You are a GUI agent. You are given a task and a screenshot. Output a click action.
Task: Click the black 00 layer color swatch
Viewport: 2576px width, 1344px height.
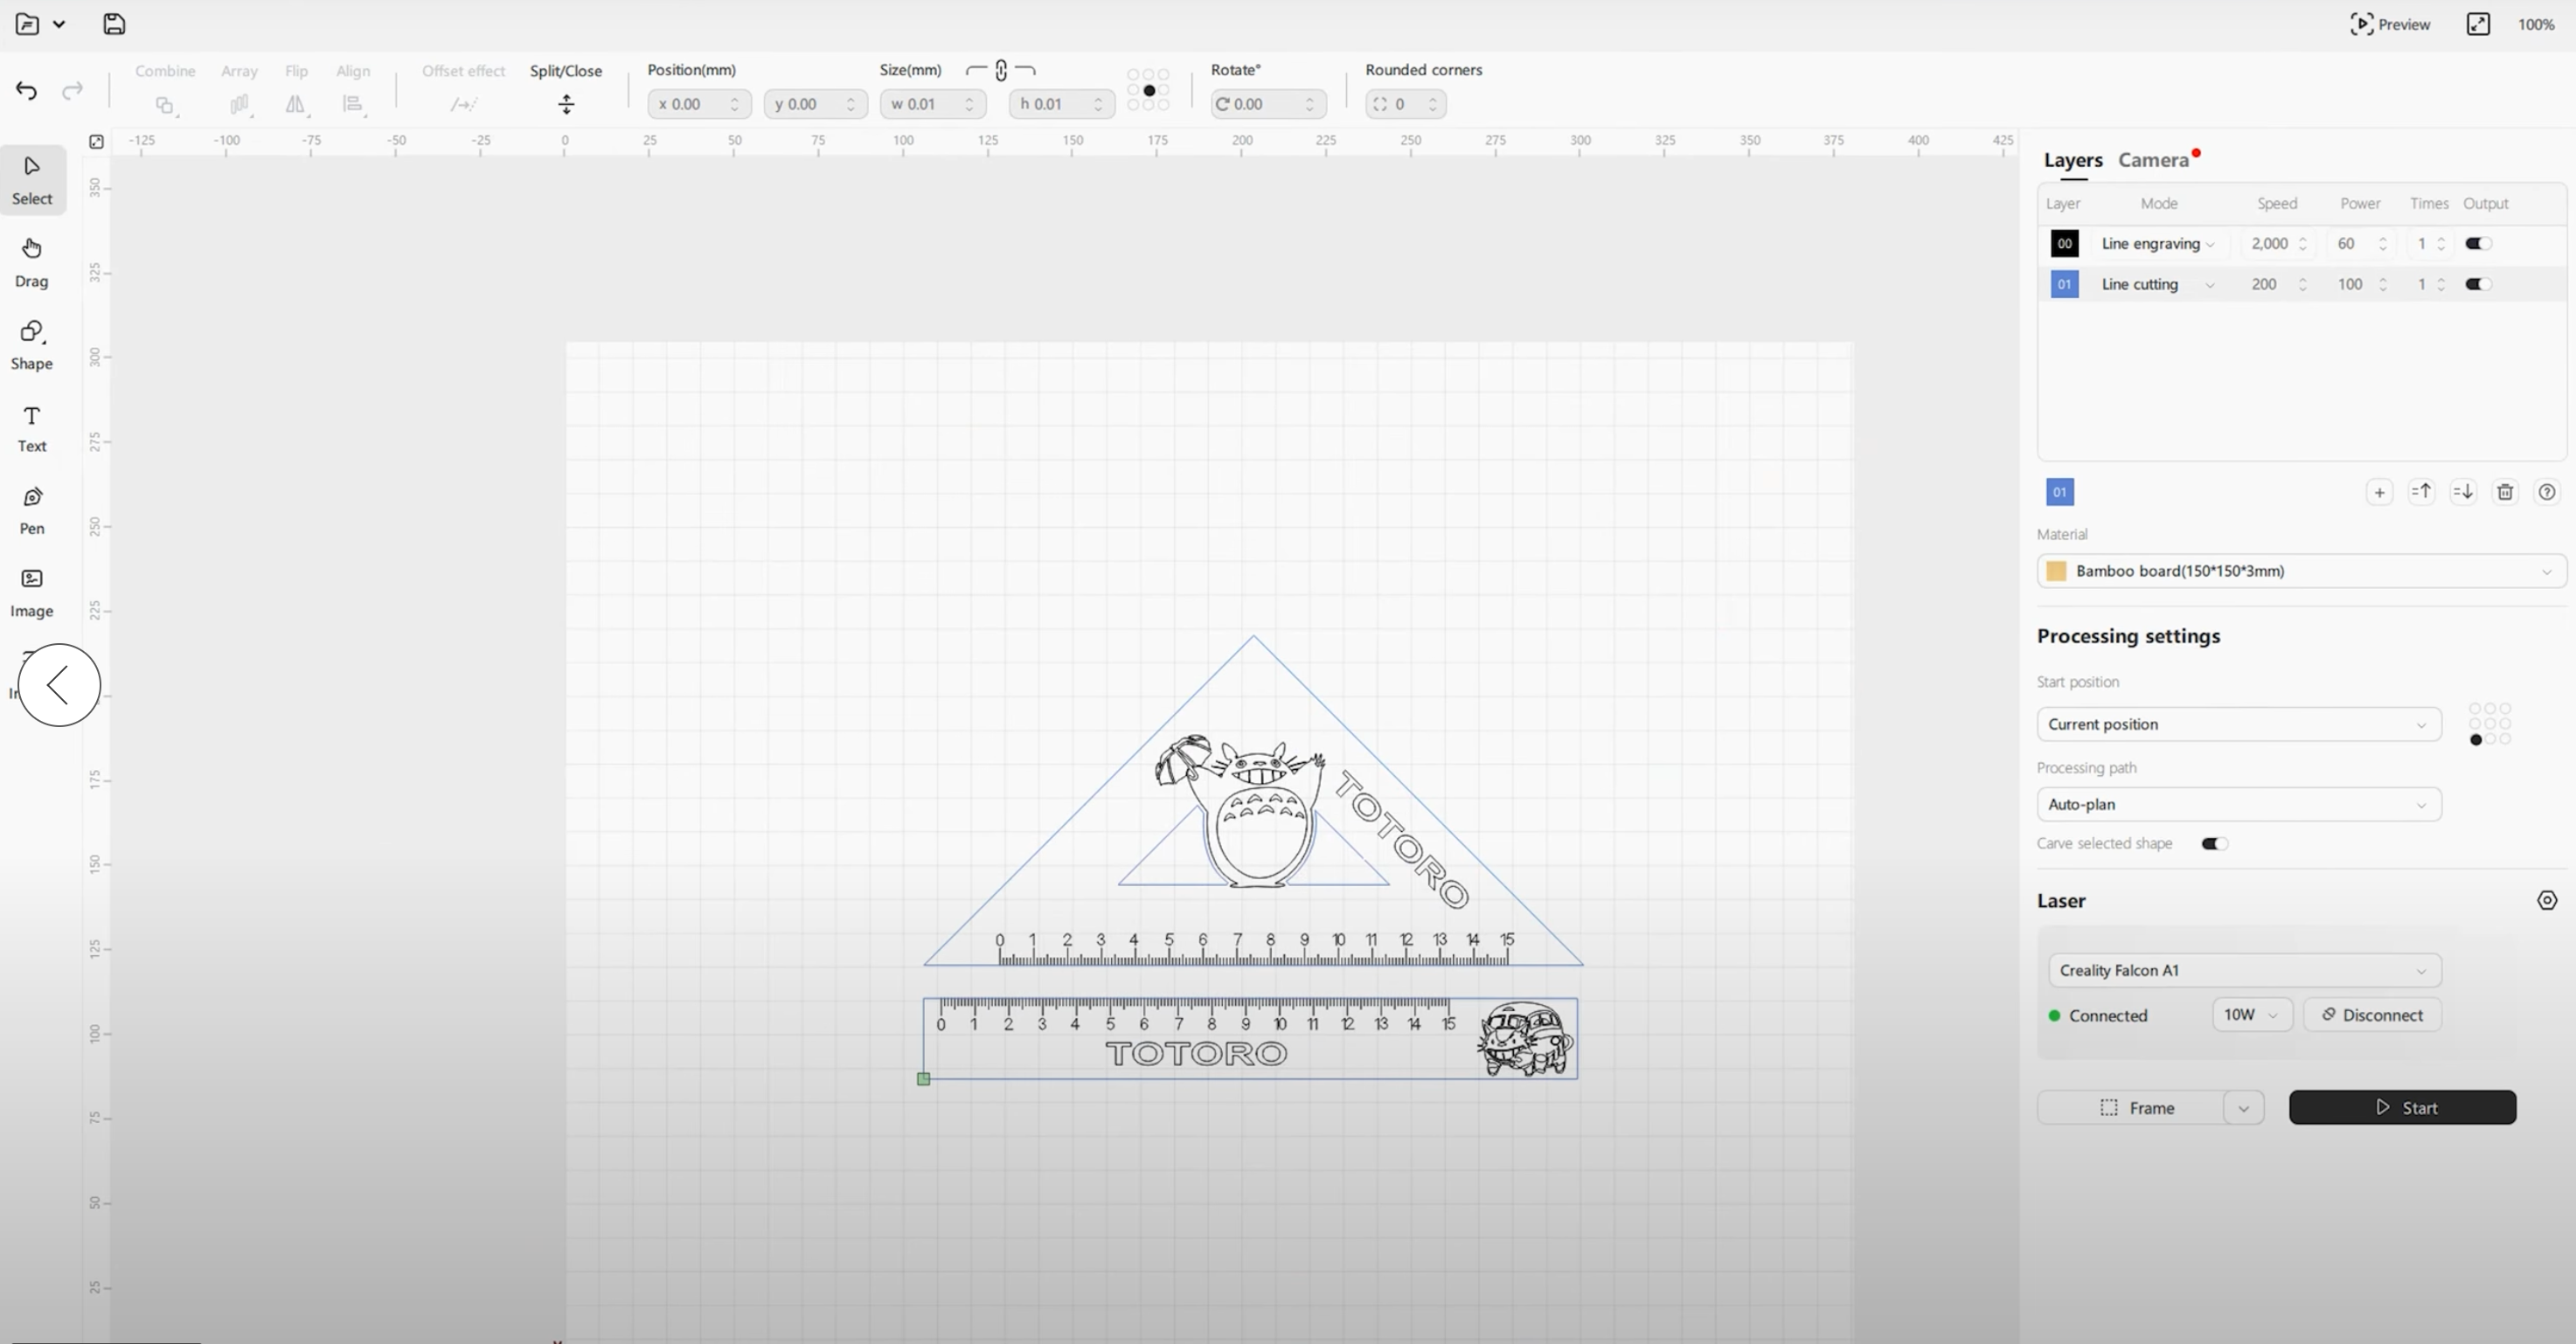(x=2064, y=243)
